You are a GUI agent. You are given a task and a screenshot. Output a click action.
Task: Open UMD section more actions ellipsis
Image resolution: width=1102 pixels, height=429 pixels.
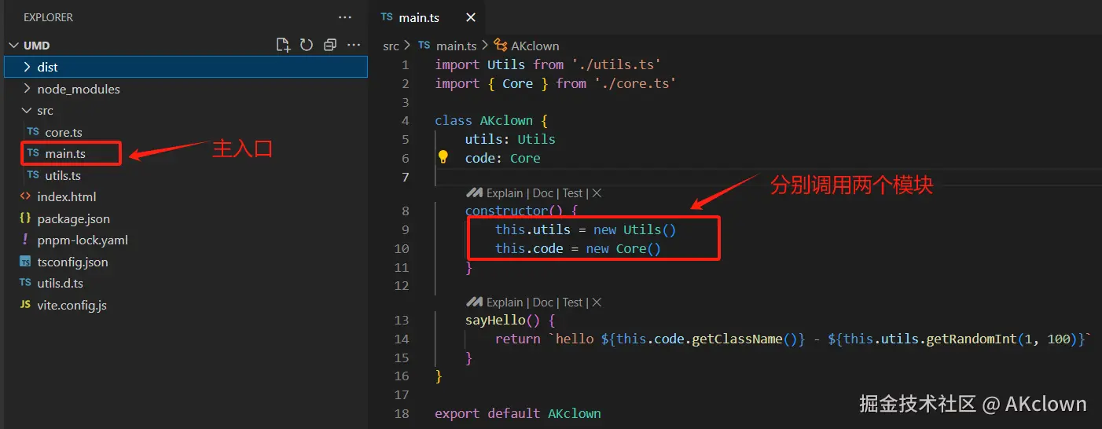354,45
